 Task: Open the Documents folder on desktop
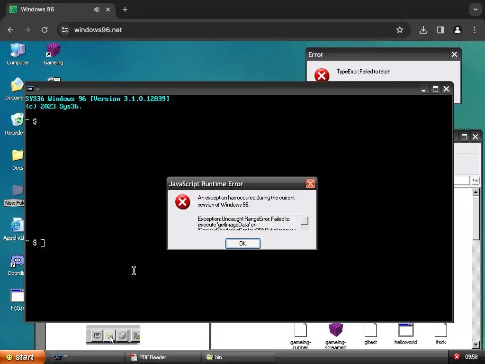coord(15,89)
